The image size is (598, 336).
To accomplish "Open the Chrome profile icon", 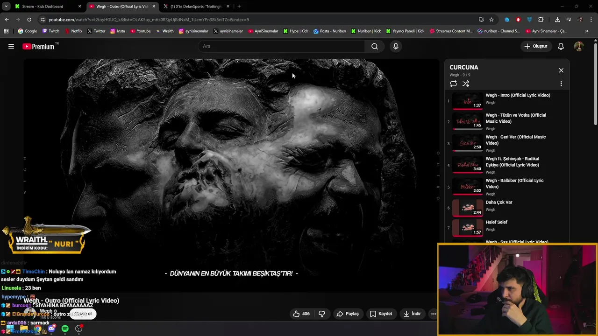I will (580, 20).
